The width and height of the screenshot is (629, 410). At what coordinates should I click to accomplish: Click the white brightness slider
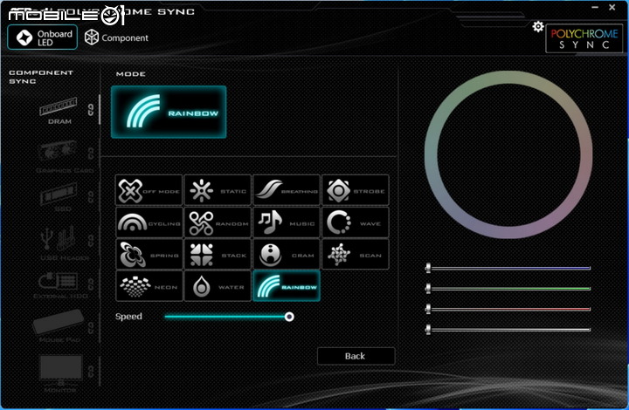coord(508,330)
